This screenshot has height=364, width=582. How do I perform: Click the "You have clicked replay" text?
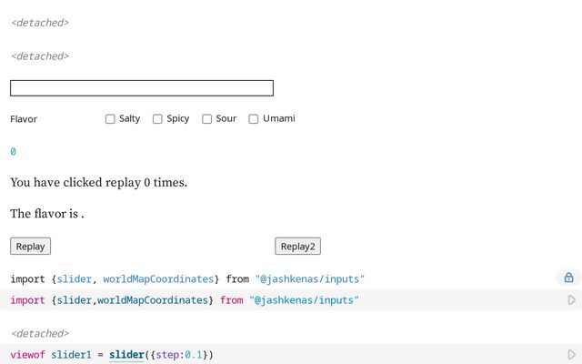98,183
